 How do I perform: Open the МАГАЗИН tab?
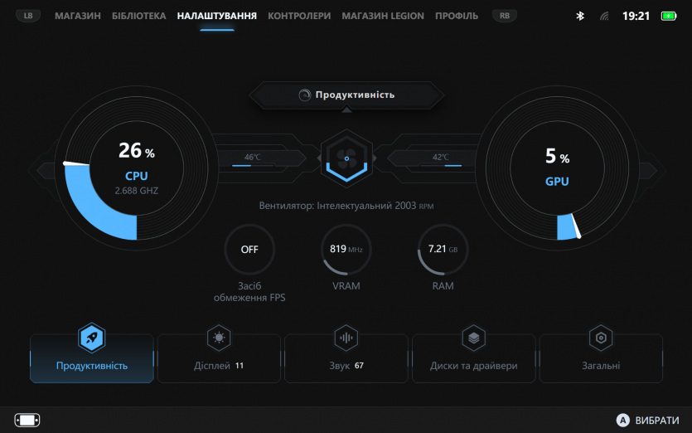click(x=78, y=16)
